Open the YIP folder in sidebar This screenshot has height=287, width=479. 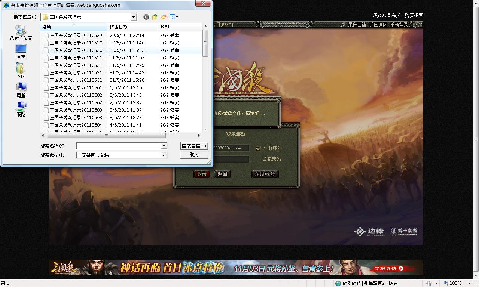[21, 70]
